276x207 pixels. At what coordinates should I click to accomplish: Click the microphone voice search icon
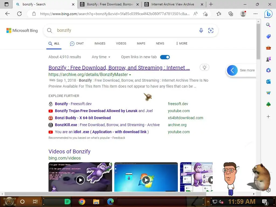pyautogui.click(x=201, y=30)
